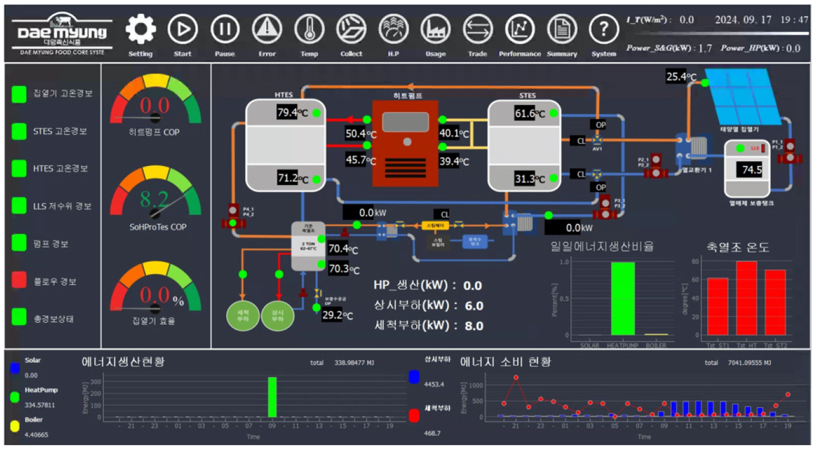Select the Collect solar panel icon
816x451 pixels.
pos(351,29)
